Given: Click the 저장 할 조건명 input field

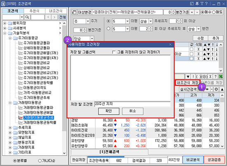Looking at the screenshot, I should [132, 104].
